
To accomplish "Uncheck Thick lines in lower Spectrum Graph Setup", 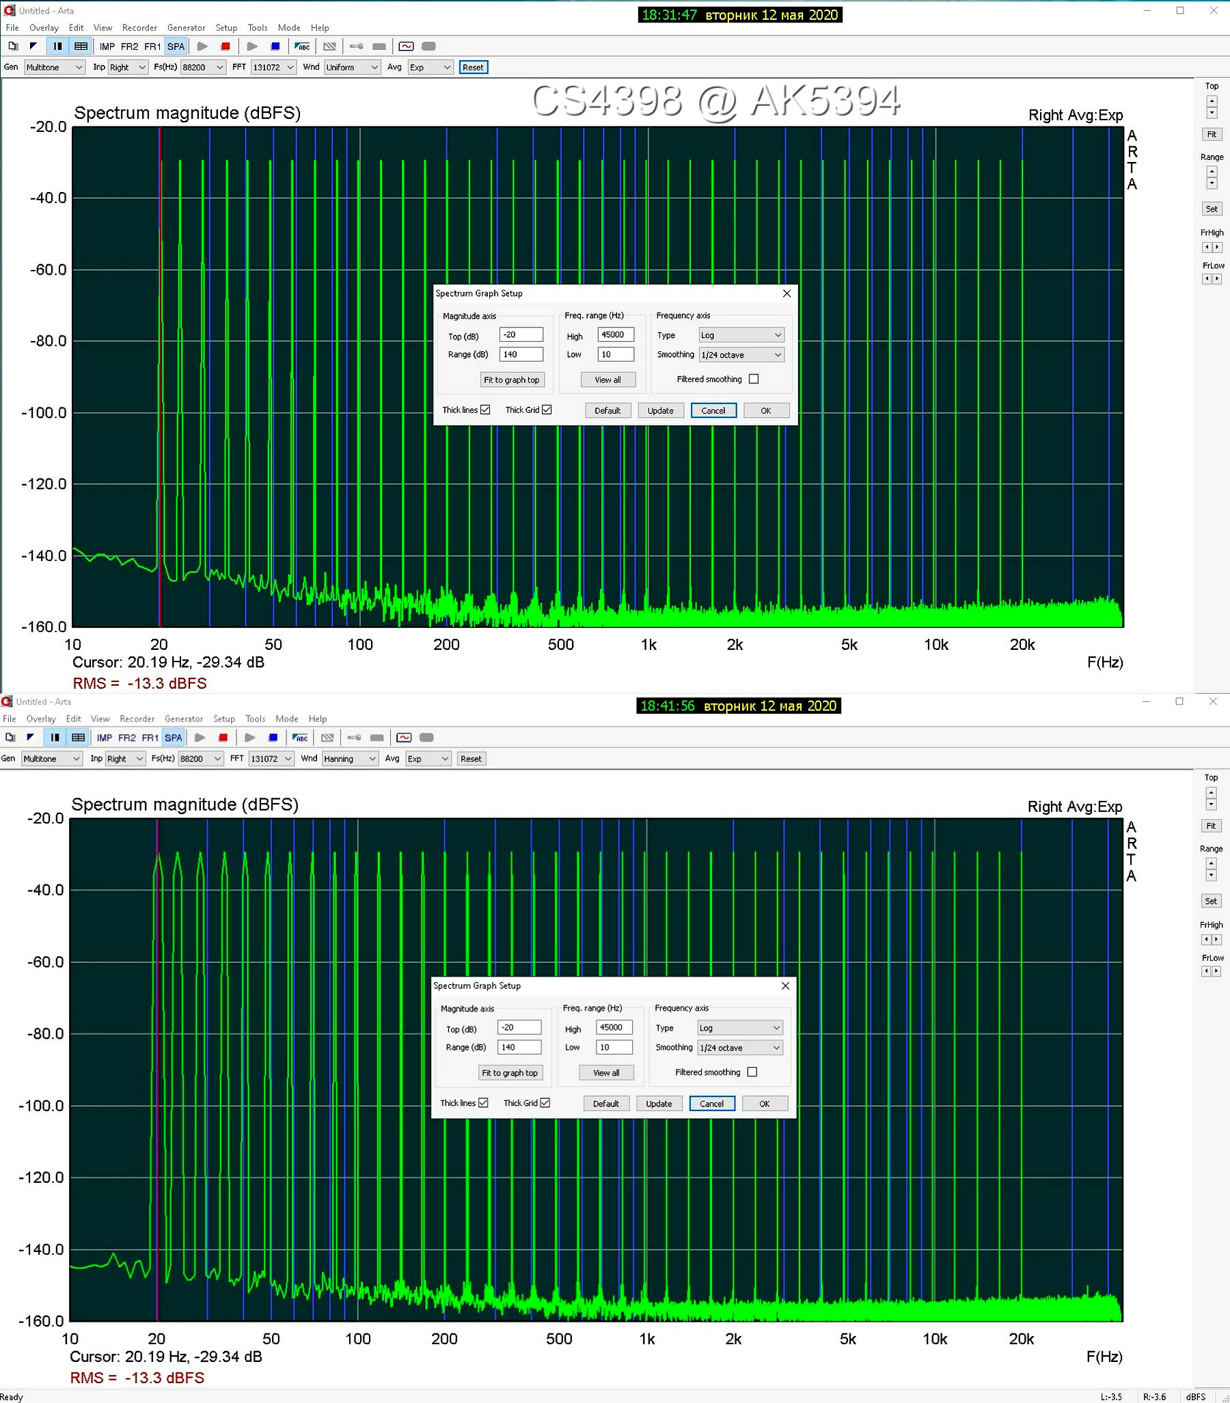I will click(x=483, y=1102).
